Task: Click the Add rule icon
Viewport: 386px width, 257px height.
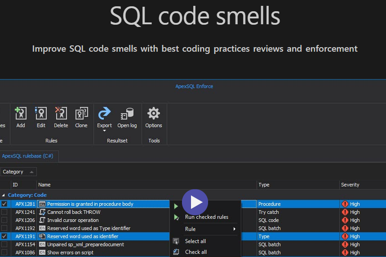Action: point(21,114)
